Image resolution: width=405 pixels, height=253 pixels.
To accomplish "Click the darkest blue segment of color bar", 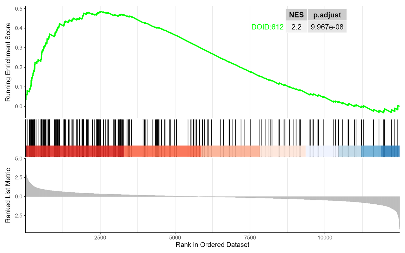I will pos(390,151).
